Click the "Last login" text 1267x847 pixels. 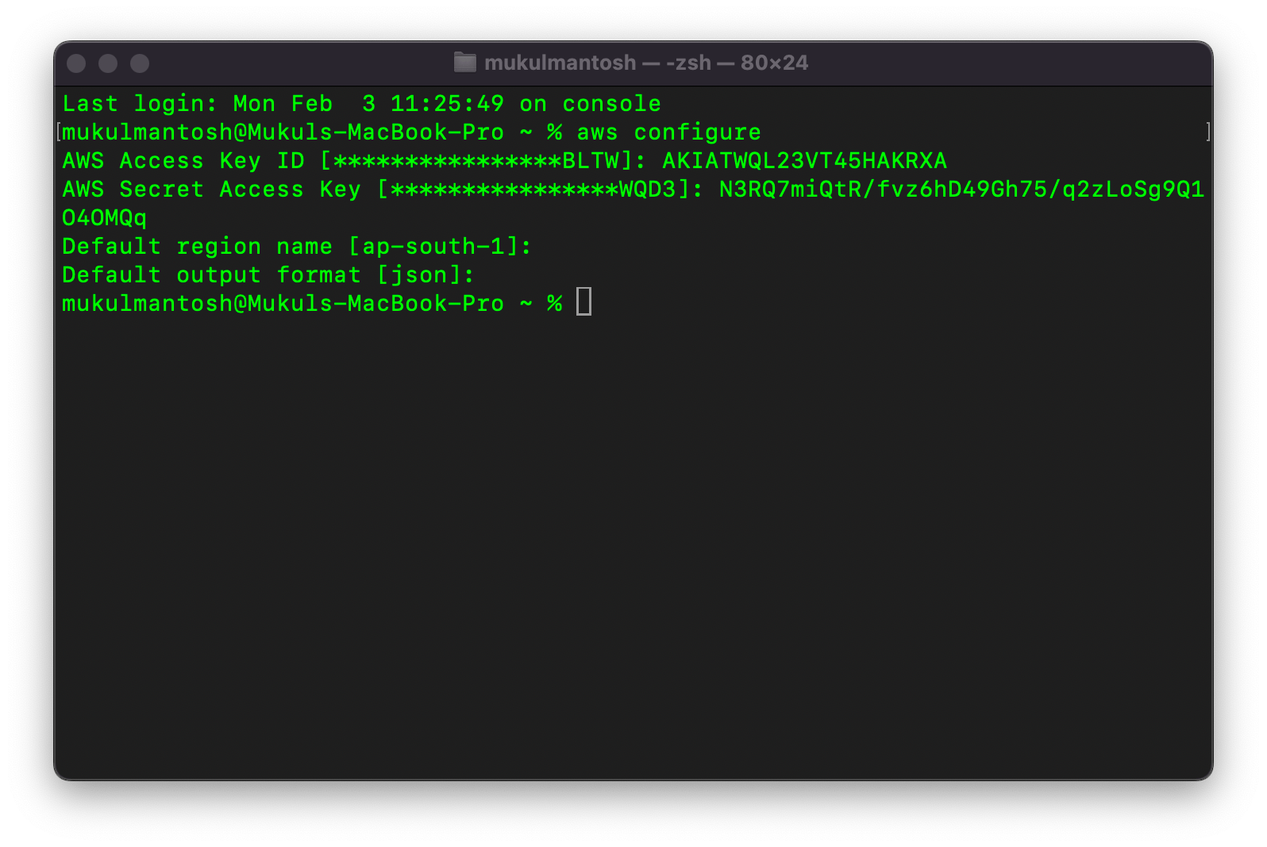coord(139,104)
